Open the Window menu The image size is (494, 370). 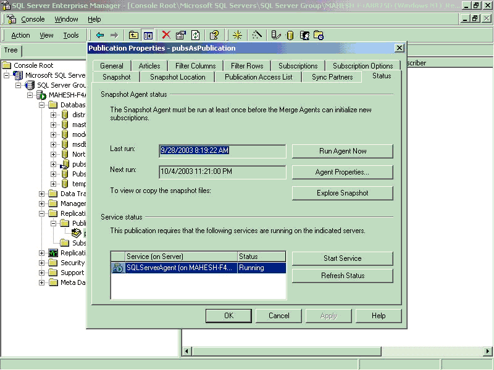(x=66, y=19)
